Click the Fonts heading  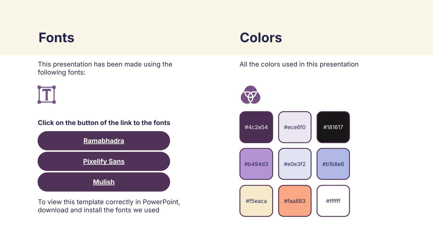[x=56, y=38]
